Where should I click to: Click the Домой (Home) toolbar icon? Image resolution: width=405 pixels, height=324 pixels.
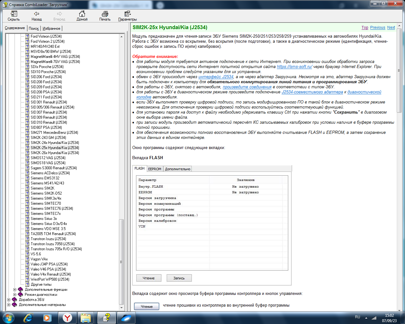(x=82, y=14)
